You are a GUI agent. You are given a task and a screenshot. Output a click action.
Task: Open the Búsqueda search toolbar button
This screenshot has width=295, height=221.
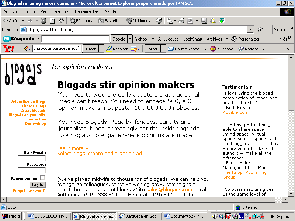pos(81,21)
